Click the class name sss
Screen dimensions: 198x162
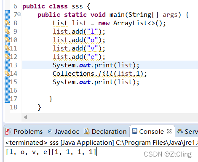[x=77, y=6]
